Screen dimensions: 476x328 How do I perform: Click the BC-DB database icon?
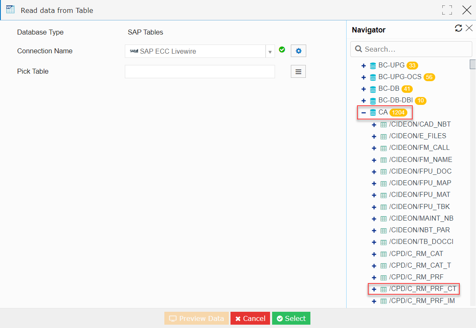(373, 89)
